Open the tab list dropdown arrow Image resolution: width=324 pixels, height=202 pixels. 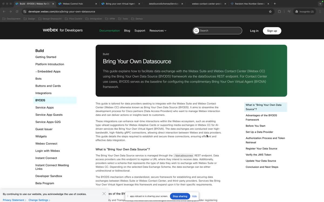pyautogui.click(x=320, y=4)
